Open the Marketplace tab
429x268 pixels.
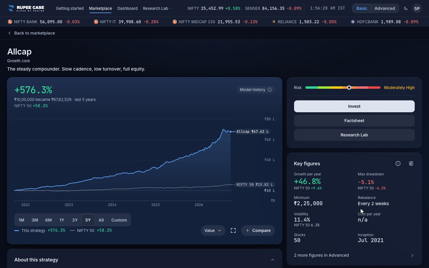click(100, 8)
